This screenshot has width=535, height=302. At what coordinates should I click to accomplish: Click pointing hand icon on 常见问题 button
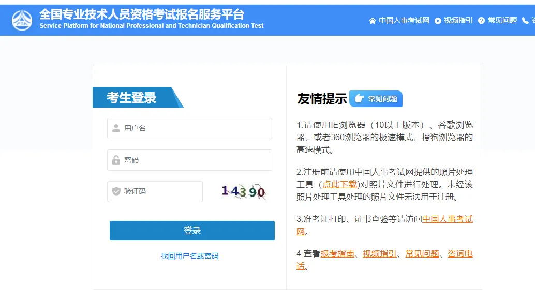click(x=359, y=98)
